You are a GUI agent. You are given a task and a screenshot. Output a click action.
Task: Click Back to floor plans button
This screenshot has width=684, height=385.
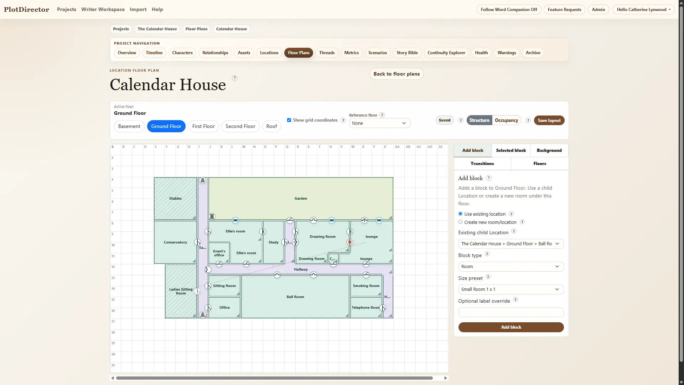point(397,74)
